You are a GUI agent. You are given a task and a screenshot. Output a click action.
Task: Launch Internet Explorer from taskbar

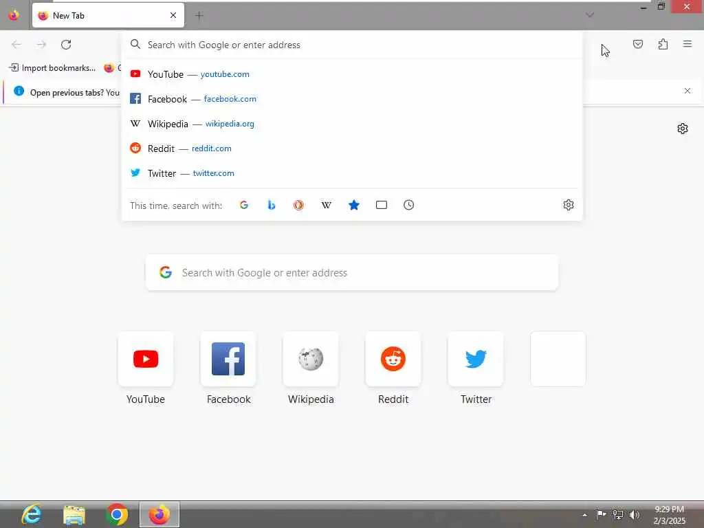[x=32, y=514]
